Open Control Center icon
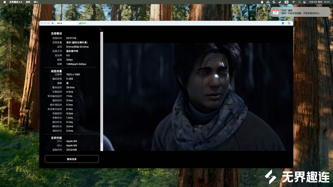The height and width of the screenshot is (187, 333). click(305, 2)
